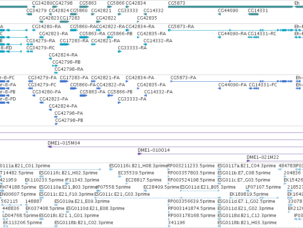303x228 pixels.
Task: Click the CG42835 gene label
Action: tap(147, 18)
